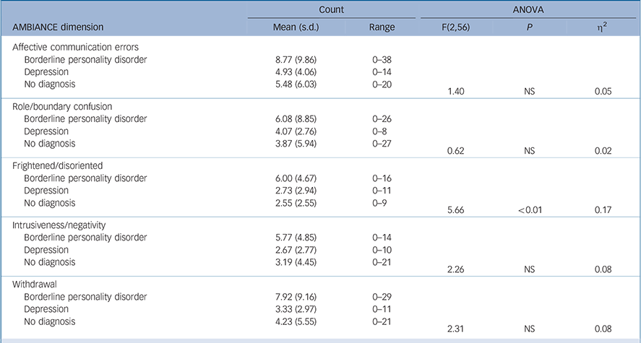Click the Mean (s.d.) column header

coord(290,27)
